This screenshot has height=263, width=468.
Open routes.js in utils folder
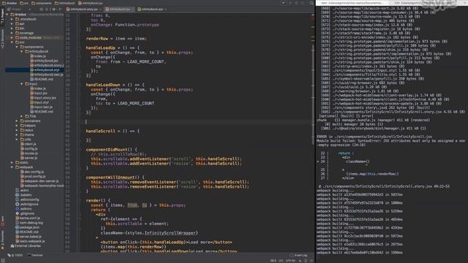(29, 153)
